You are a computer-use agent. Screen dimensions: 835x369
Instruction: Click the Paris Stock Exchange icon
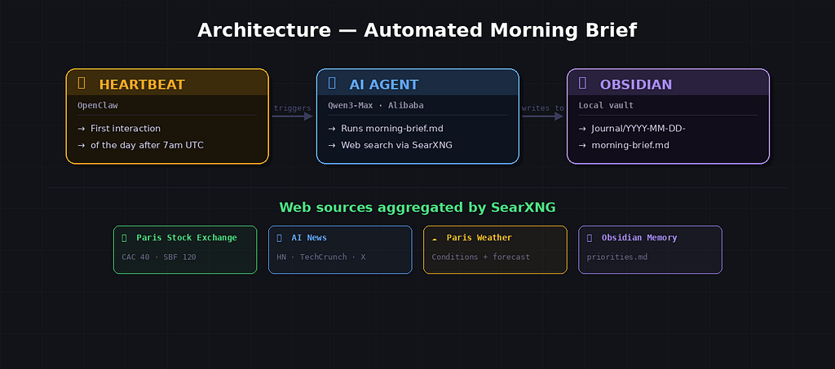(x=124, y=238)
